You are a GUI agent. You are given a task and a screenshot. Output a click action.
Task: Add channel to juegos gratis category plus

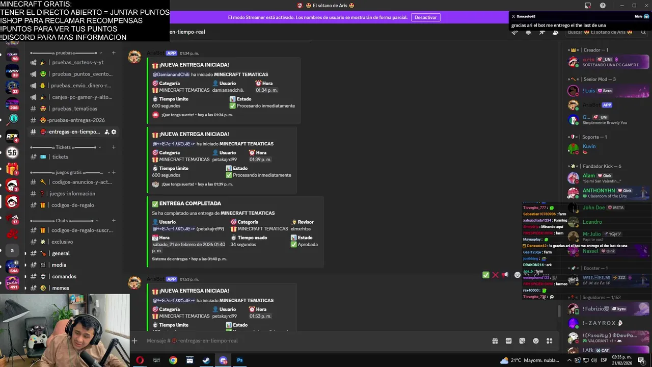[x=114, y=172]
